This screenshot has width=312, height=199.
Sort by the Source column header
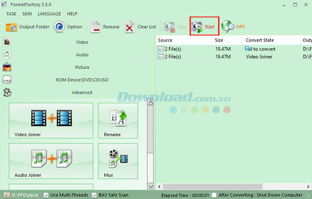click(x=184, y=40)
